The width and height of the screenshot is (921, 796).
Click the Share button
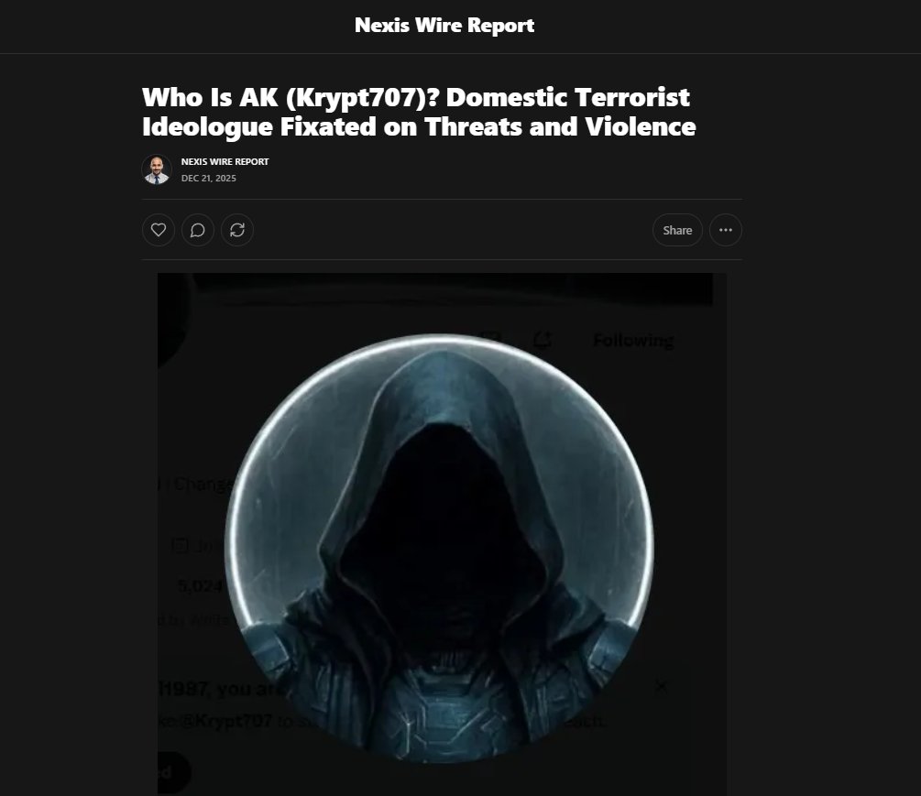(677, 230)
